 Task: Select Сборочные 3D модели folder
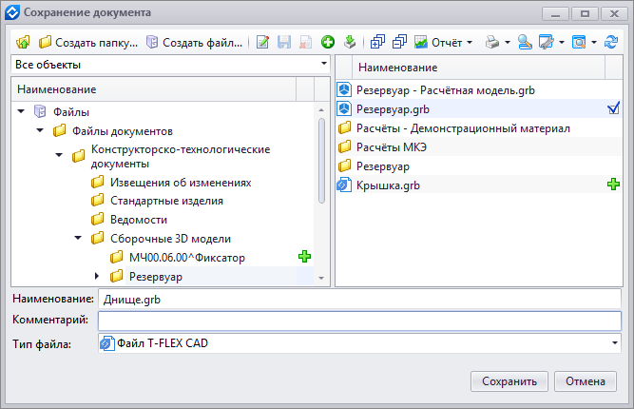tap(171, 239)
